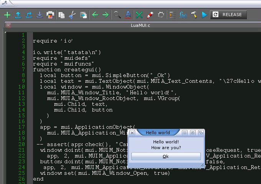Click the hammer build icon
Image resolution: width=261 pixels, height=184 pixels.
(x=194, y=15)
